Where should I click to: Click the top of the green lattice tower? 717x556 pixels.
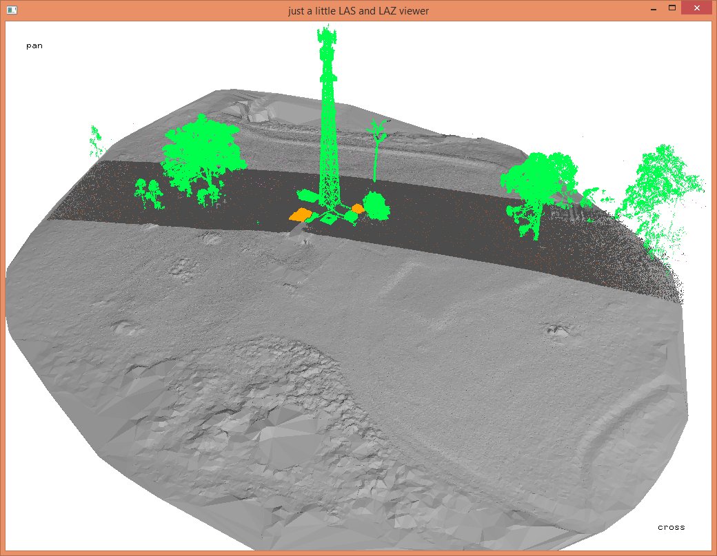pos(327,38)
